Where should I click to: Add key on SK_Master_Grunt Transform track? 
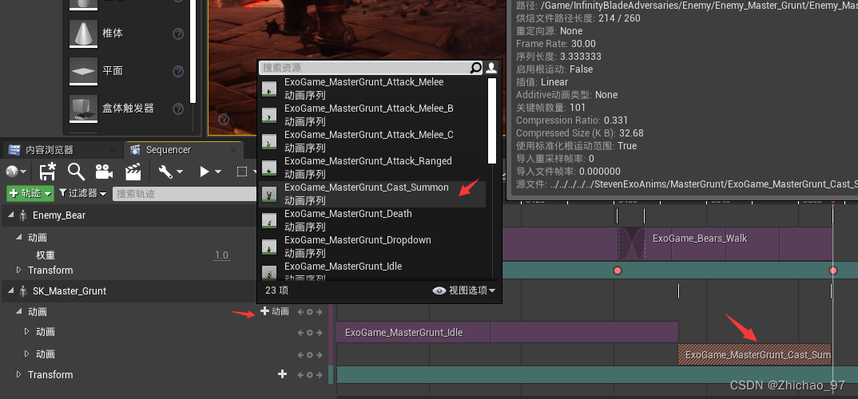point(310,375)
